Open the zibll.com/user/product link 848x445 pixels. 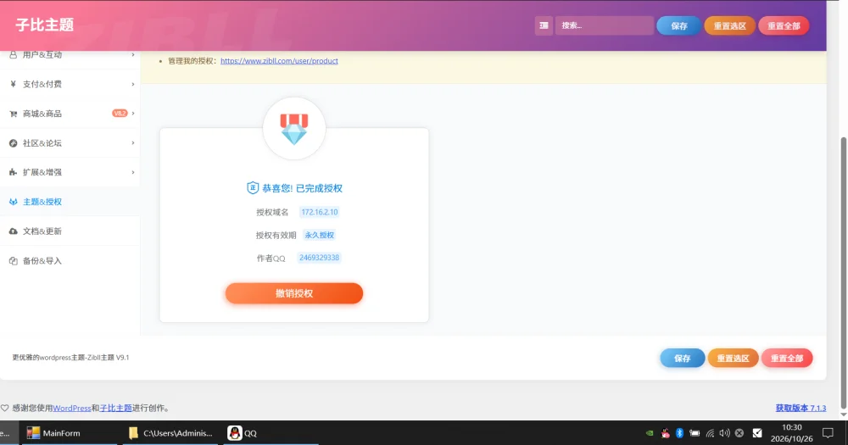click(x=279, y=60)
